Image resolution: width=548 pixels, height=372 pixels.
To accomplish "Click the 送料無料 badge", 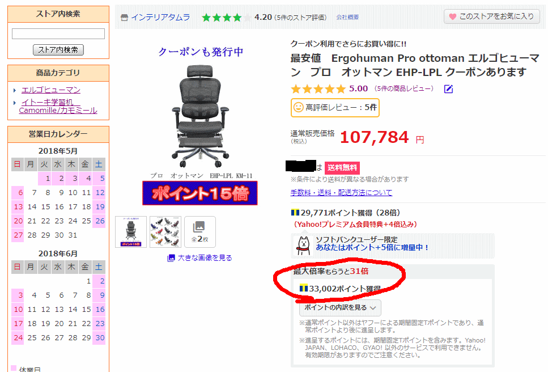I will [342, 168].
